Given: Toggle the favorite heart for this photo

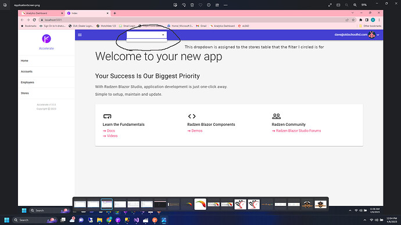Looking at the screenshot, I should click(201, 5).
